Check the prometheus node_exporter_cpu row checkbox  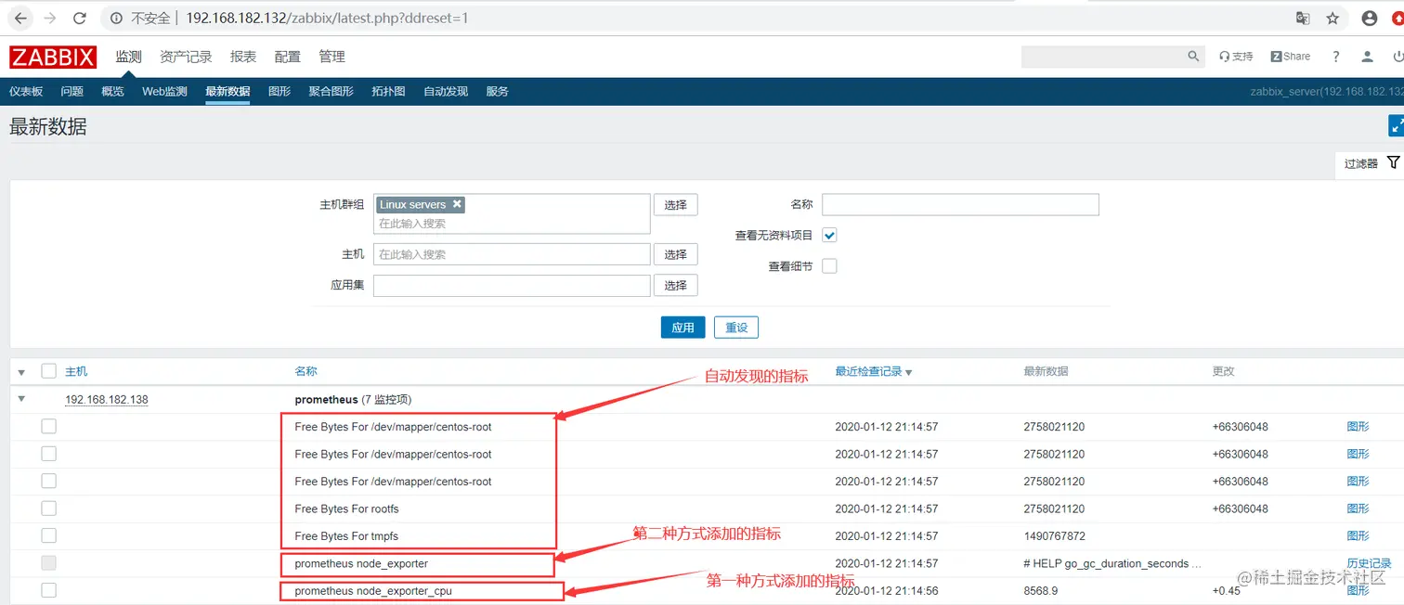49,590
